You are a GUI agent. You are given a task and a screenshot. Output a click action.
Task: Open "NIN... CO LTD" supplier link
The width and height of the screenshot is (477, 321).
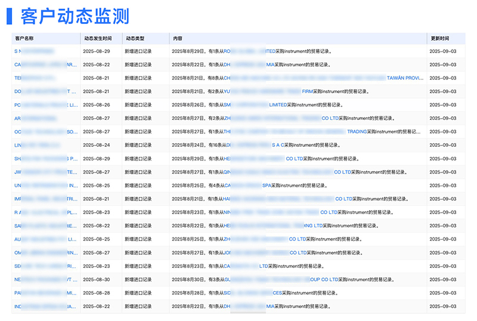pyautogui.click(x=281, y=212)
